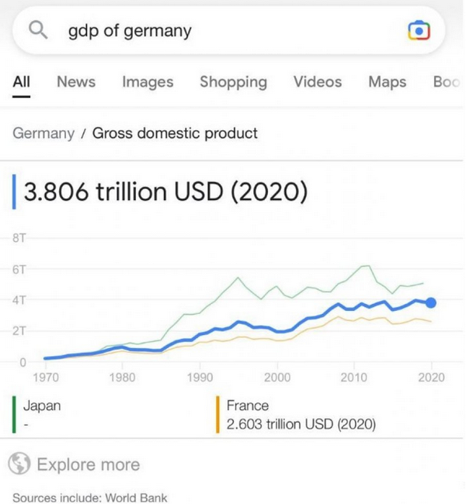466x504 pixels.
Task: Click the orange France color bar
Action: pos(218,414)
